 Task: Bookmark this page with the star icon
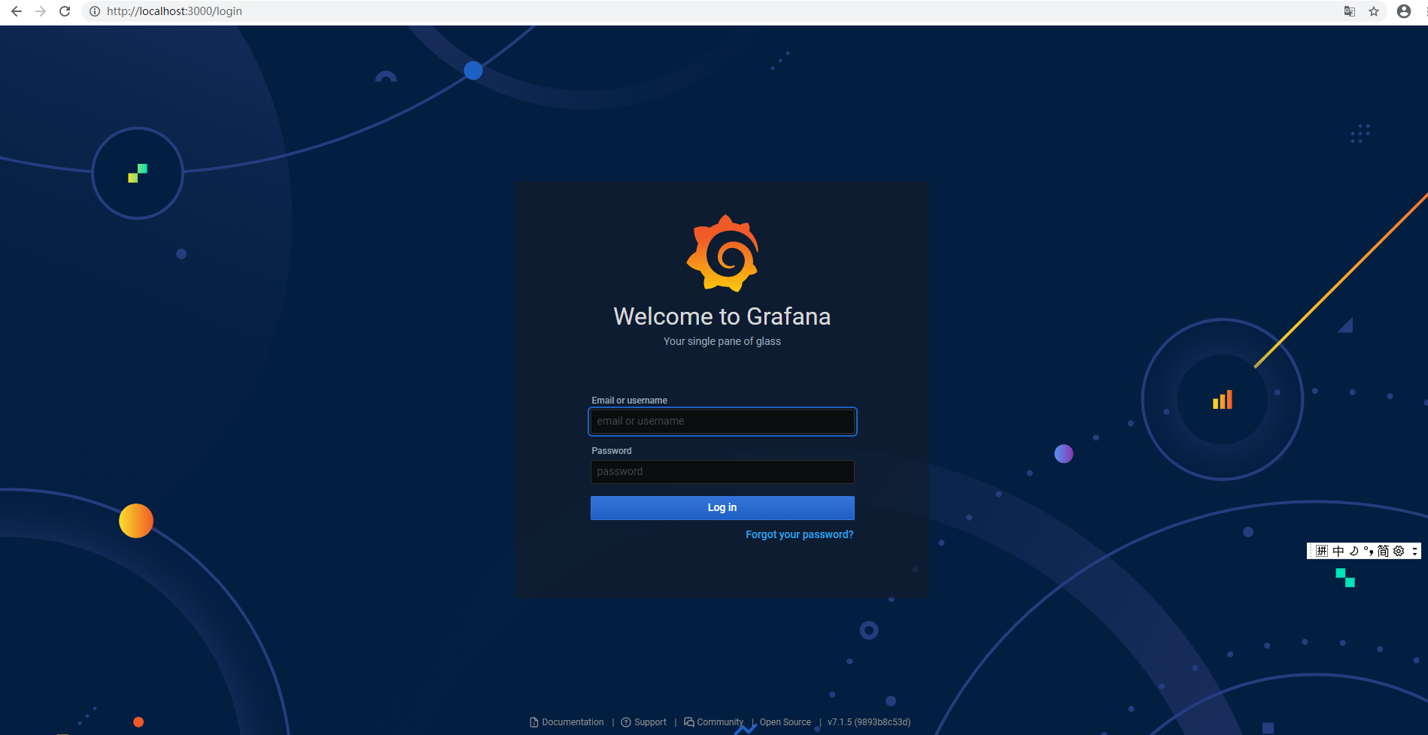coord(1374,11)
